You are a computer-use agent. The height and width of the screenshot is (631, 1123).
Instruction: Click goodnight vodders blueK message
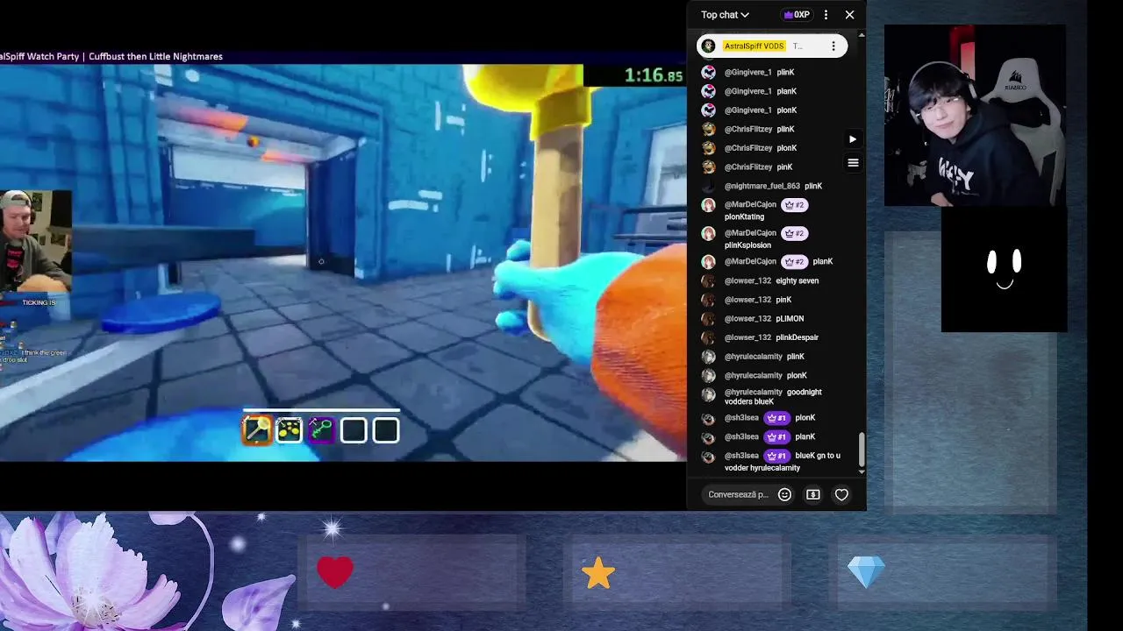coord(773,397)
